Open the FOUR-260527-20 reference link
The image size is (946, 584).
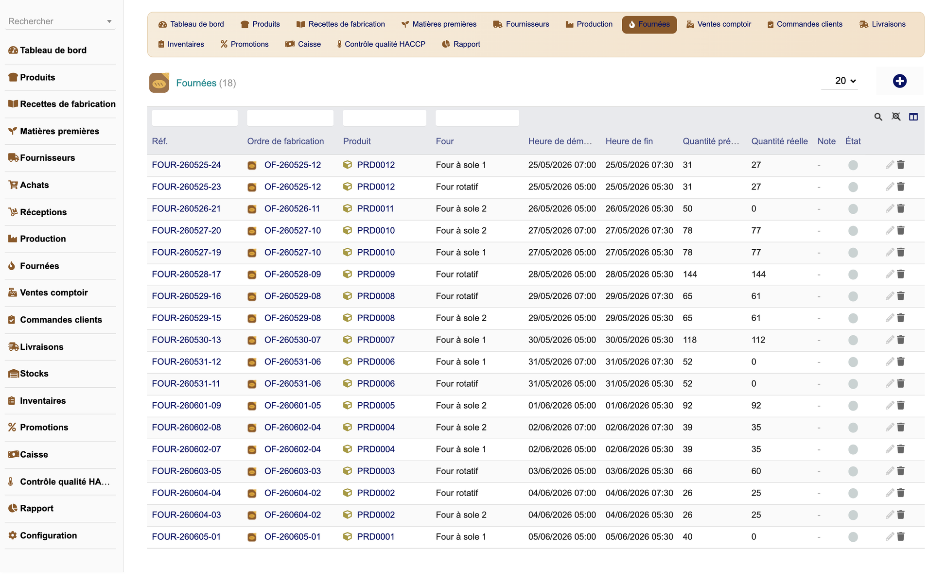pos(186,230)
